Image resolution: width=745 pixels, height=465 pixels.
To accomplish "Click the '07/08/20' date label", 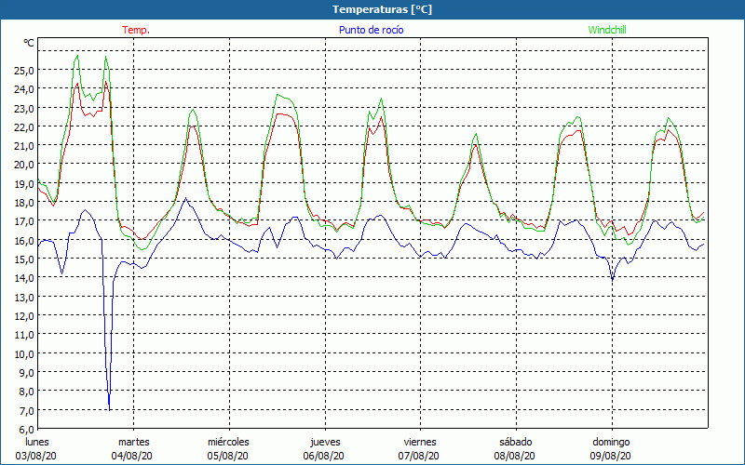I will 419,456.
